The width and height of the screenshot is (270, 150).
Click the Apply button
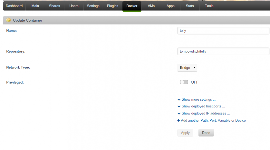coord(185,133)
